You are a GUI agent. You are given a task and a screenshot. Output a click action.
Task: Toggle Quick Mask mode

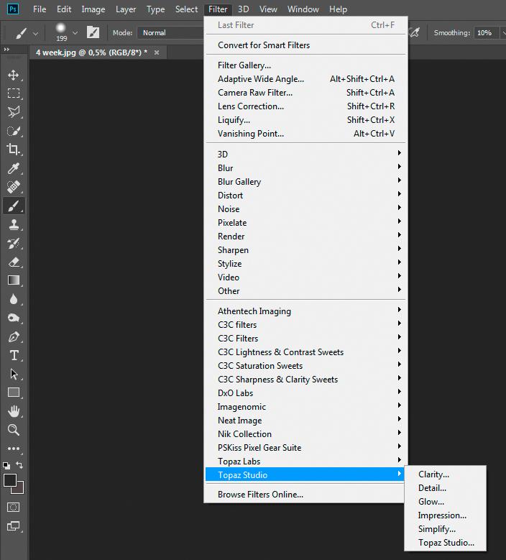14,507
